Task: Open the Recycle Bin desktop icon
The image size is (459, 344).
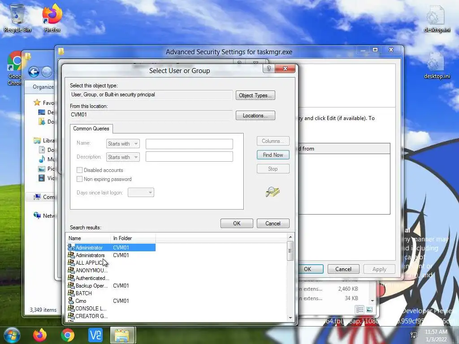Action: 17,17
